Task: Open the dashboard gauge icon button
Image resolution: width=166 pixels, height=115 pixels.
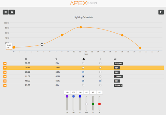Action: coord(12,12)
